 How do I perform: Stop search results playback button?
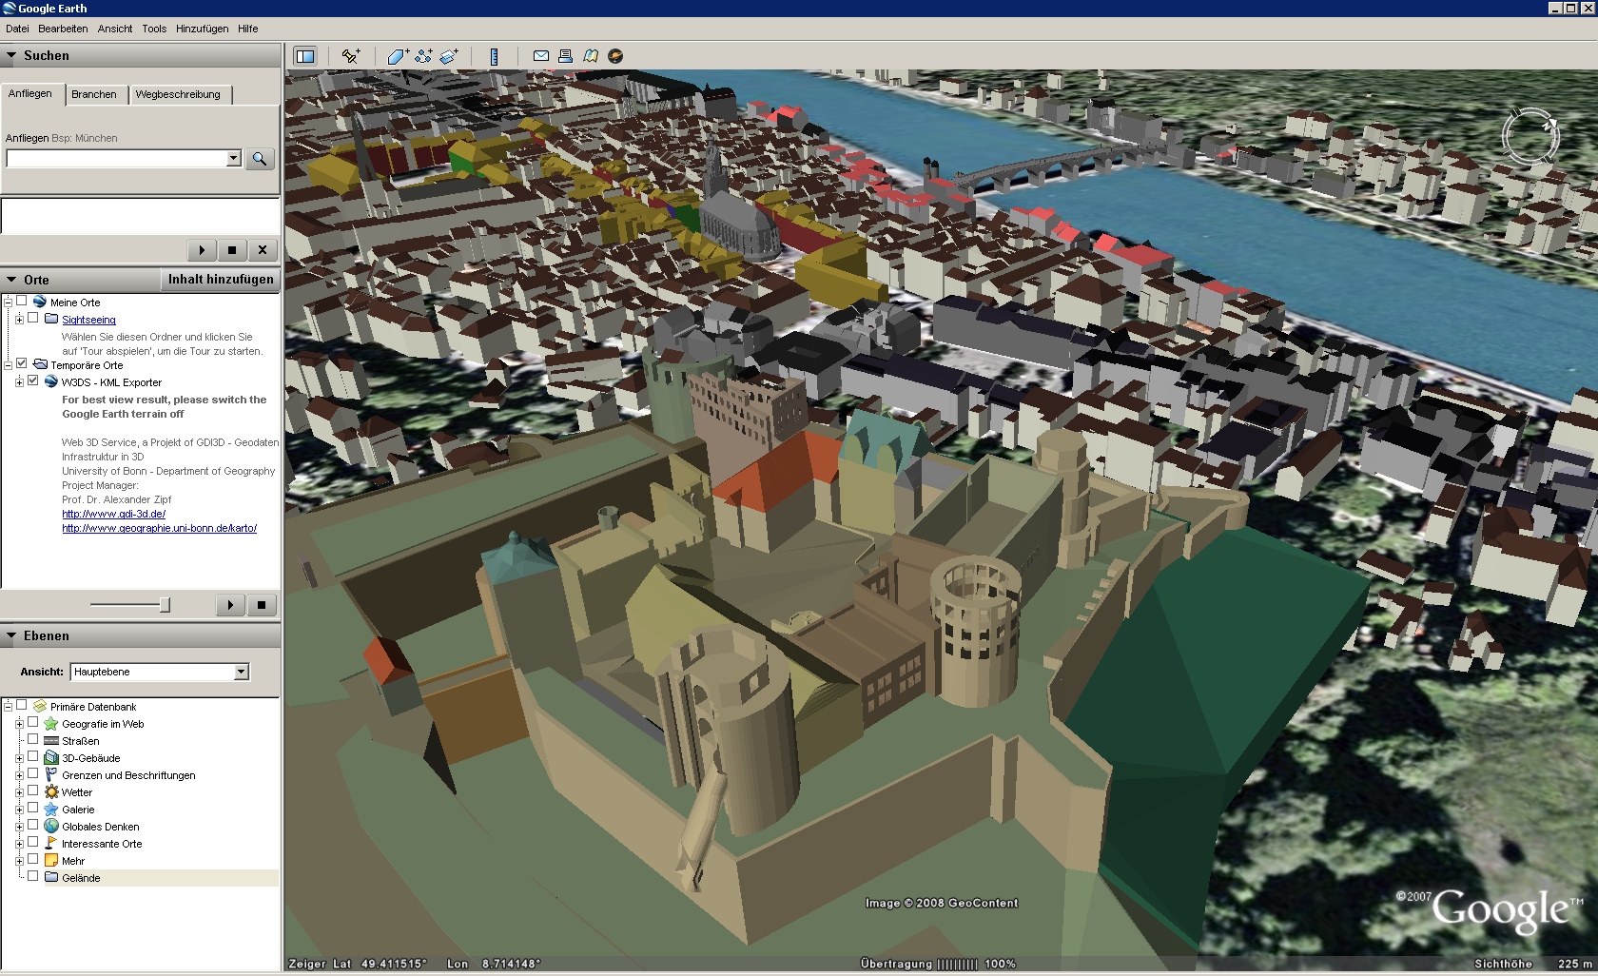tap(232, 250)
